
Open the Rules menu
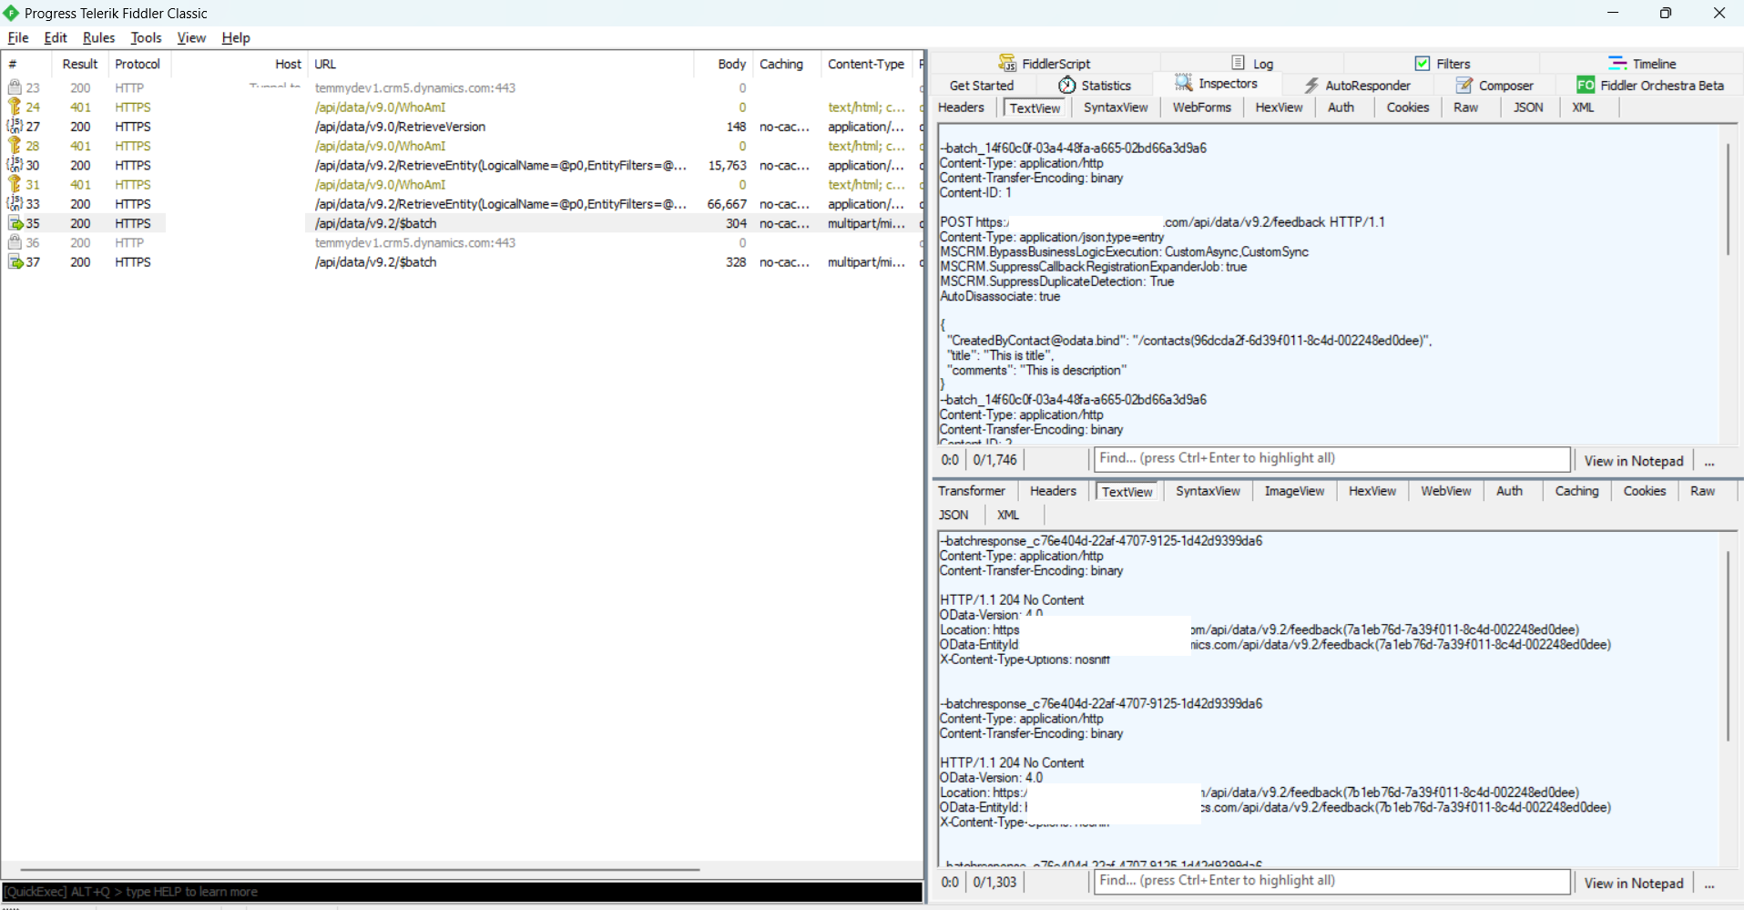click(98, 37)
